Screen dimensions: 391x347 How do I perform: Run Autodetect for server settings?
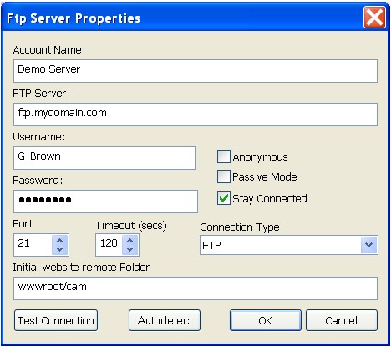[165, 320]
